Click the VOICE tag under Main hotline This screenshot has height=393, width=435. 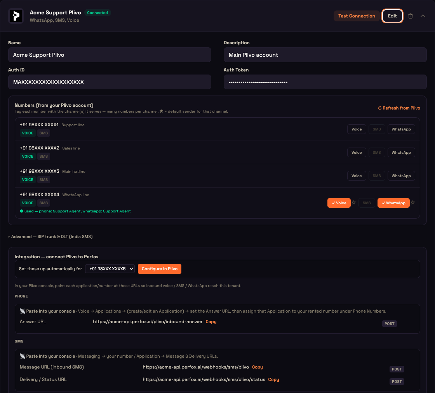[x=28, y=180]
